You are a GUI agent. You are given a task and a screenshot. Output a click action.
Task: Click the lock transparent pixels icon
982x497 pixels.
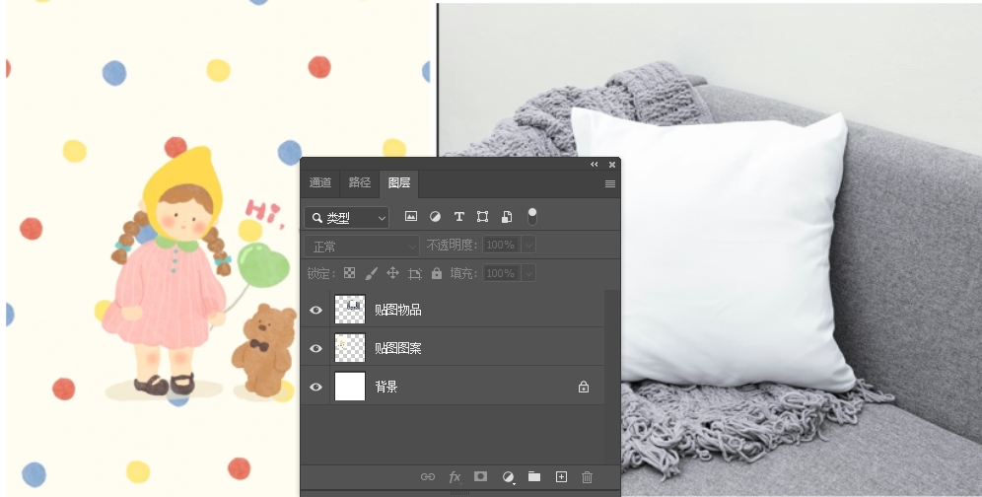point(349,273)
